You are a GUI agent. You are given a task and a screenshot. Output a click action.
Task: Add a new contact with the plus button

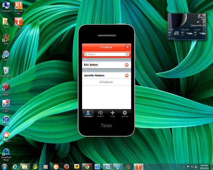(127, 47)
